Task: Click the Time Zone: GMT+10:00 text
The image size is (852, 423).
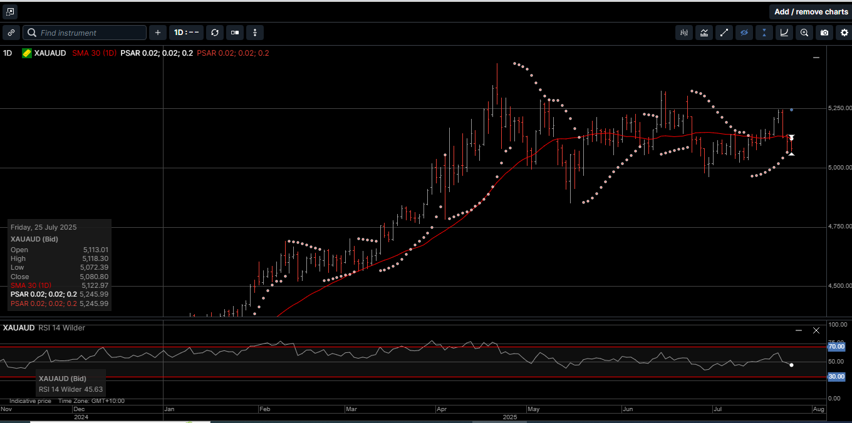Action: pos(91,401)
